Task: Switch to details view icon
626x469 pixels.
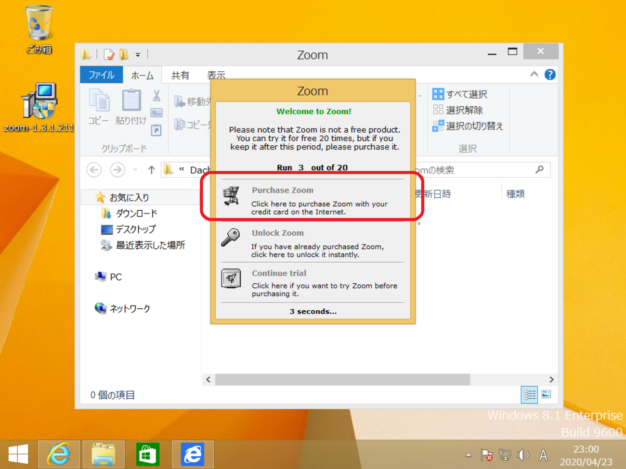Action: click(529, 395)
